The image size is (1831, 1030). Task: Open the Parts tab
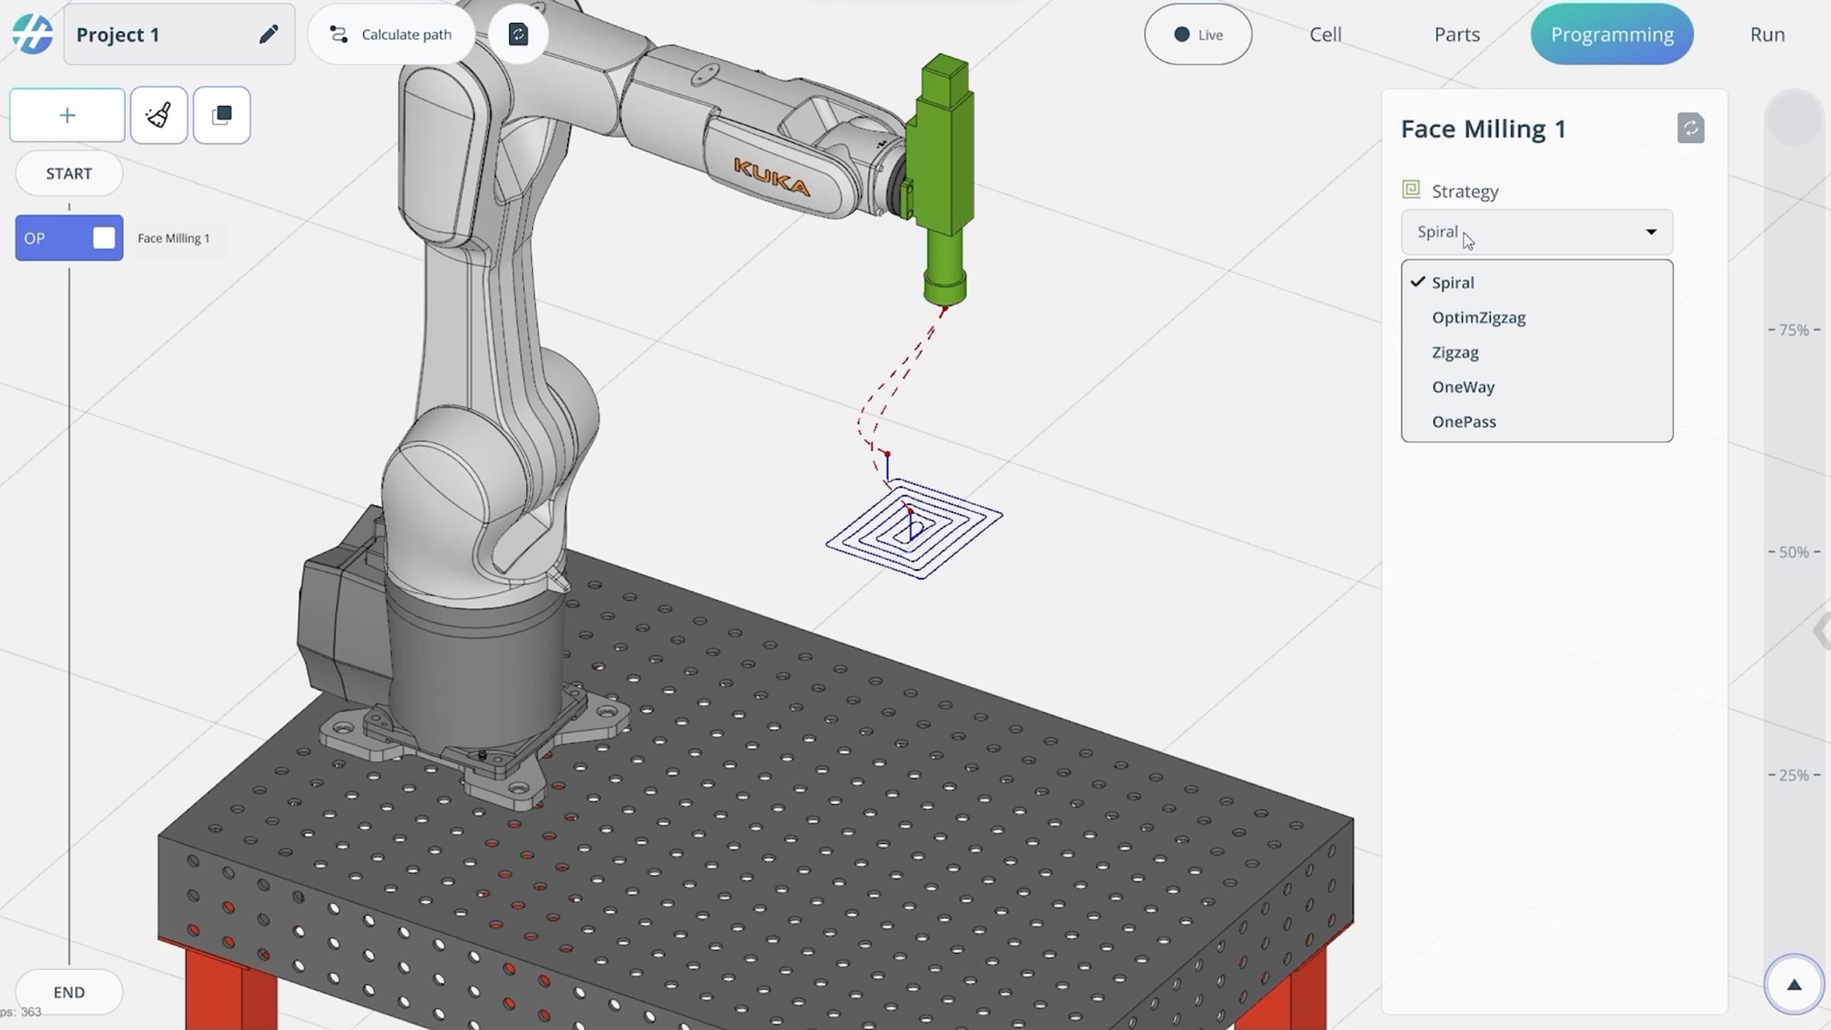(1456, 34)
